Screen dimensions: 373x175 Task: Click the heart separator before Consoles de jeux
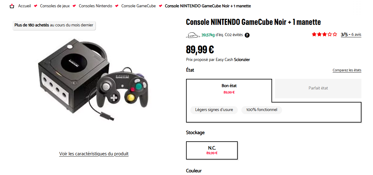pos(36,6)
